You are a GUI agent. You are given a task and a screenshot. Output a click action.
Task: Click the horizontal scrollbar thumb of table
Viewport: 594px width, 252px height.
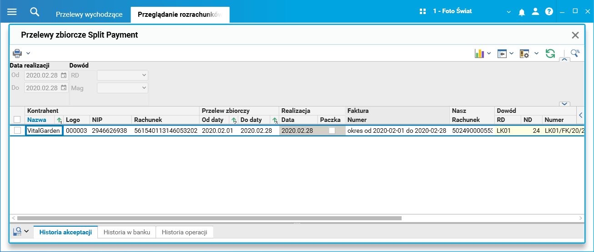(x=209, y=218)
